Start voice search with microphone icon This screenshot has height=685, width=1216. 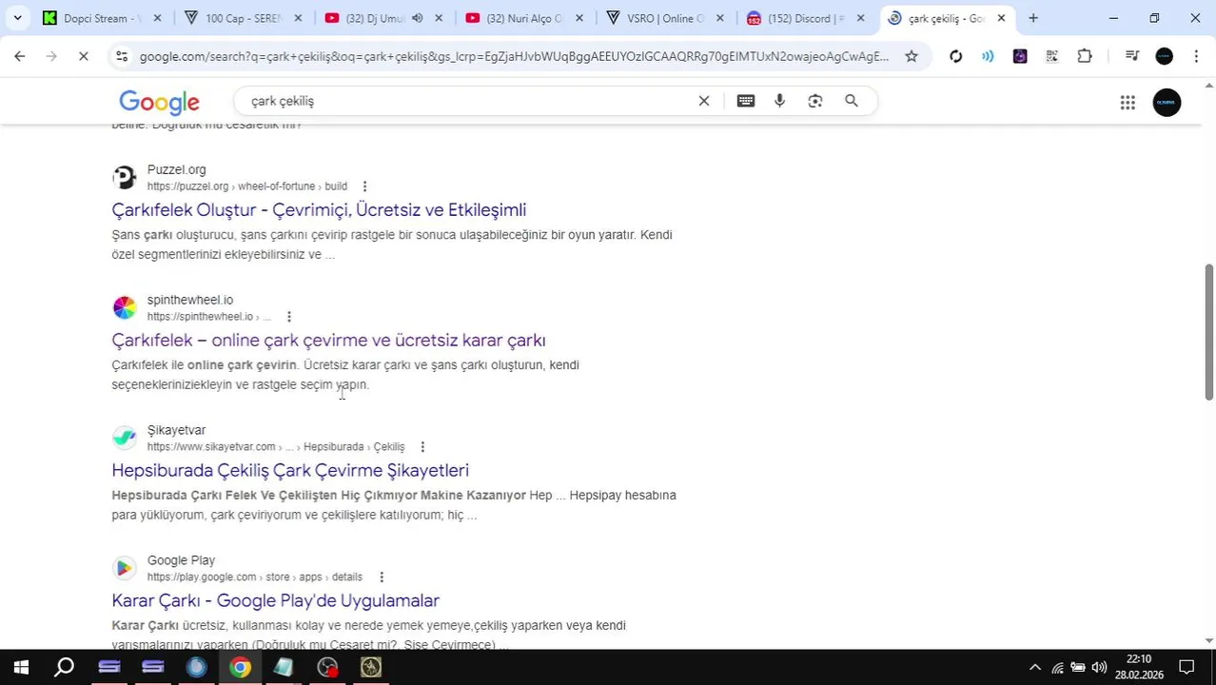tap(780, 101)
